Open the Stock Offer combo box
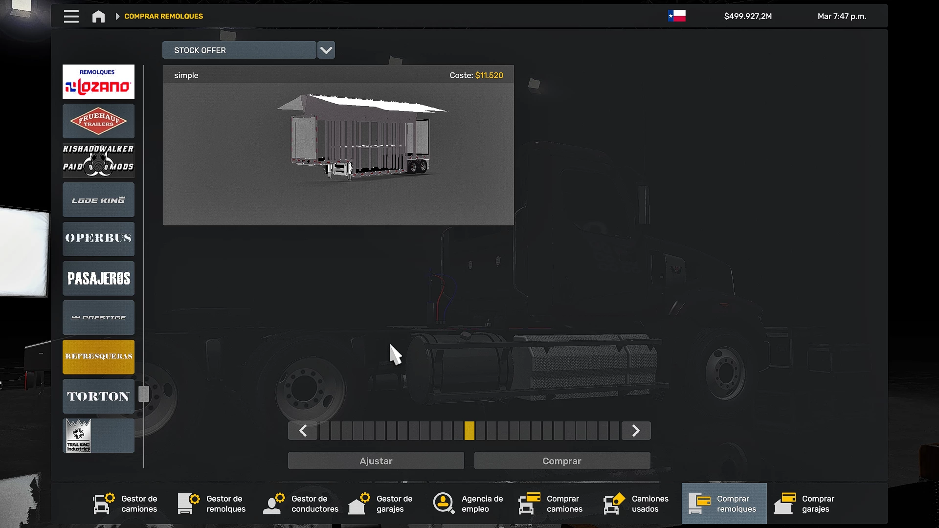 point(239,50)
